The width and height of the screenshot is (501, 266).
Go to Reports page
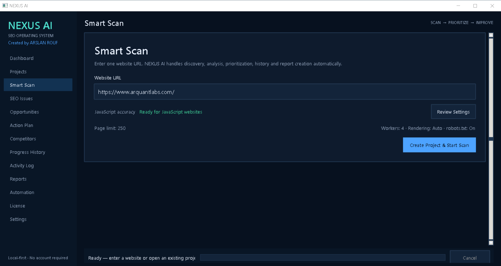click(38, 179)
